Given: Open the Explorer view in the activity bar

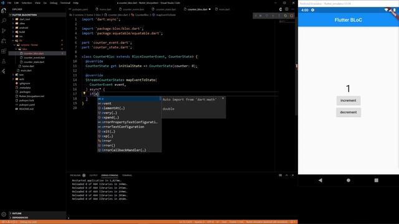Looking at the screenshot, I should (4, 11).
